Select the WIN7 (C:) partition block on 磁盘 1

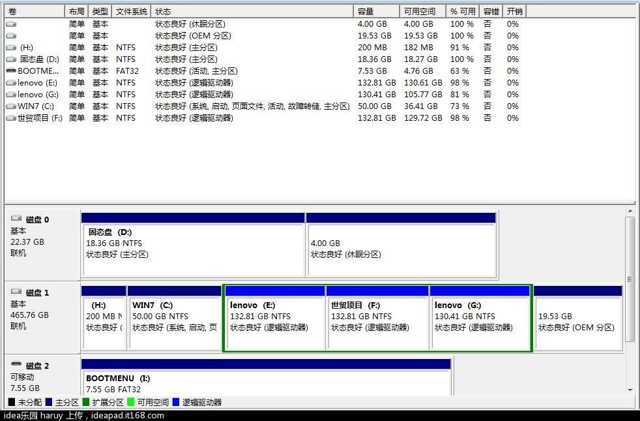click(x=174, y=318)
